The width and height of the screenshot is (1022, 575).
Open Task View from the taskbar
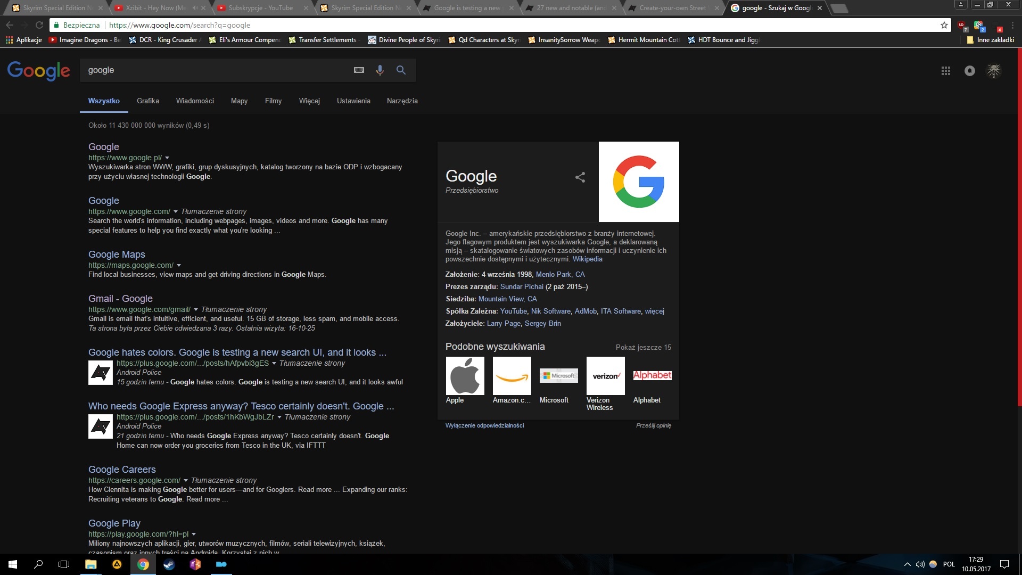(x=63, y=564)
